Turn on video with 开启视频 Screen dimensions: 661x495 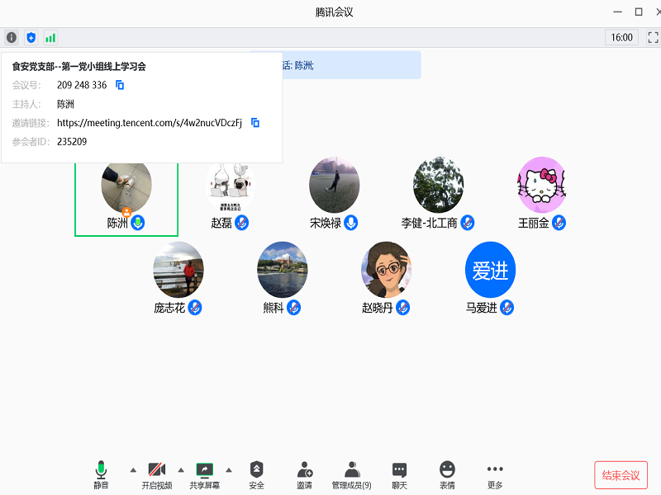157,474
